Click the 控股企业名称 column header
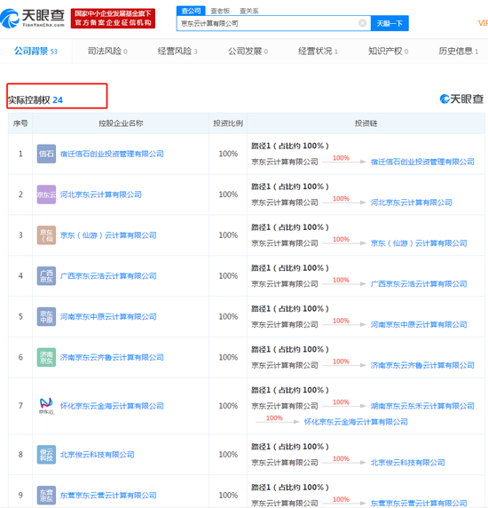Screen dimensions: 488x508 [x=121, y=123]
